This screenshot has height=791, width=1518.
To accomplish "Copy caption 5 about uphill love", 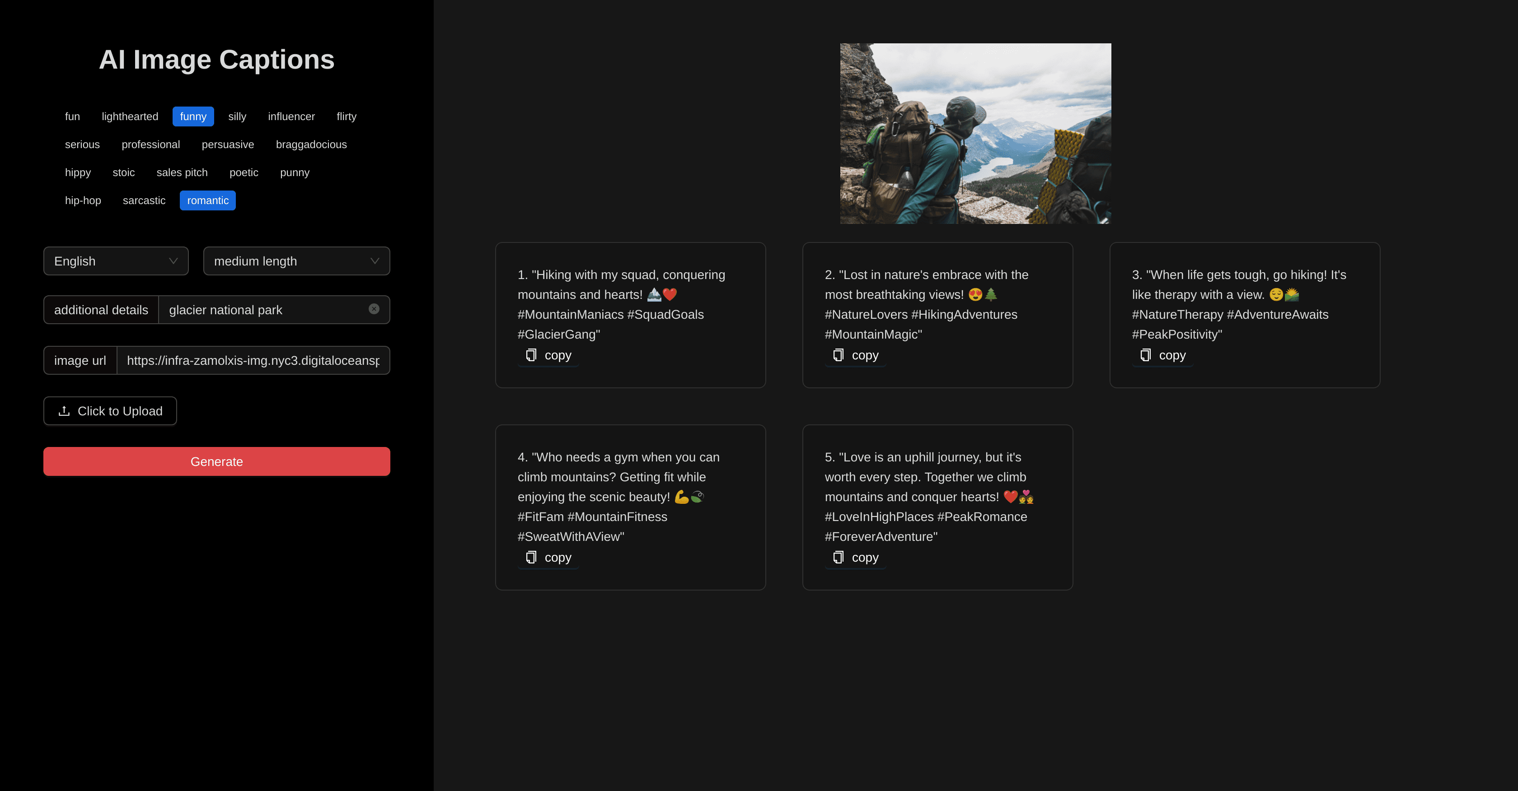I will [x=855, y=557].
